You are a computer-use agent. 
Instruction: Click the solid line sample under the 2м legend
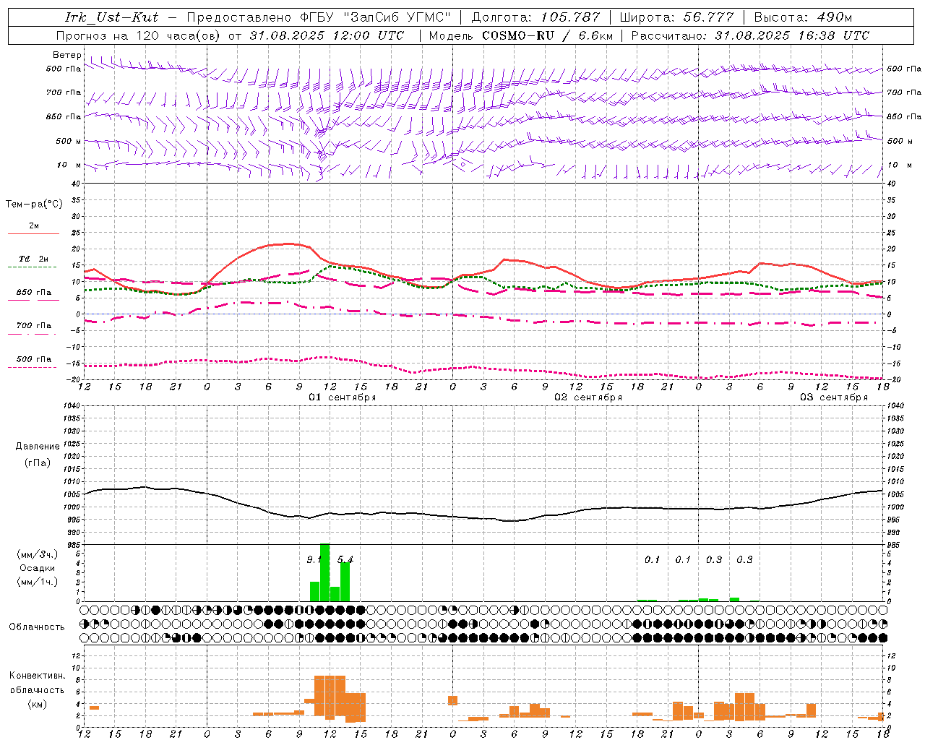(x=33, y=233)
